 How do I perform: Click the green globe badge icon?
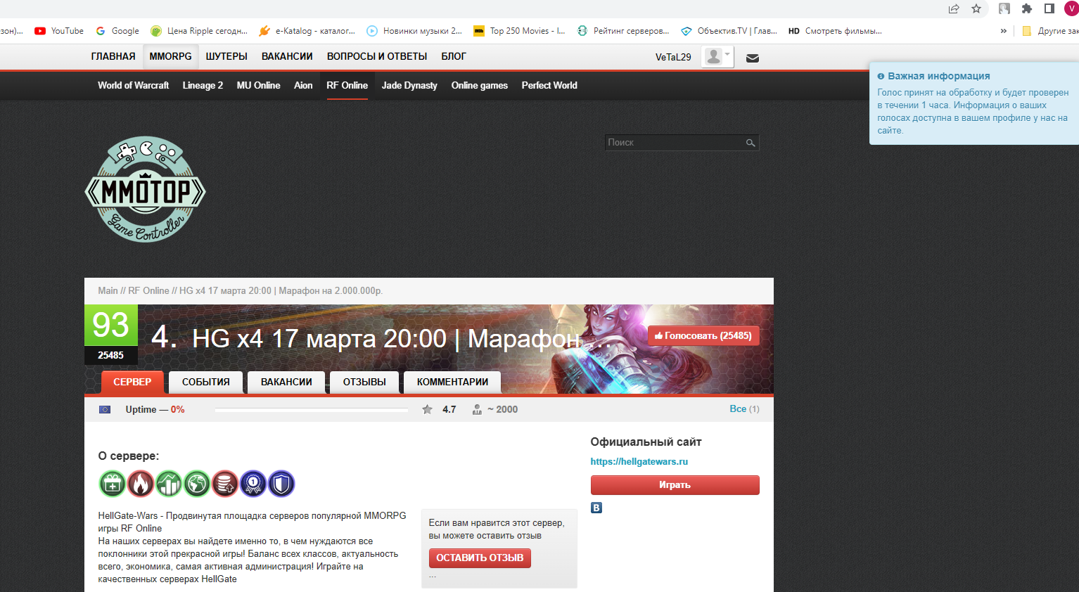[x=197, y=484]
